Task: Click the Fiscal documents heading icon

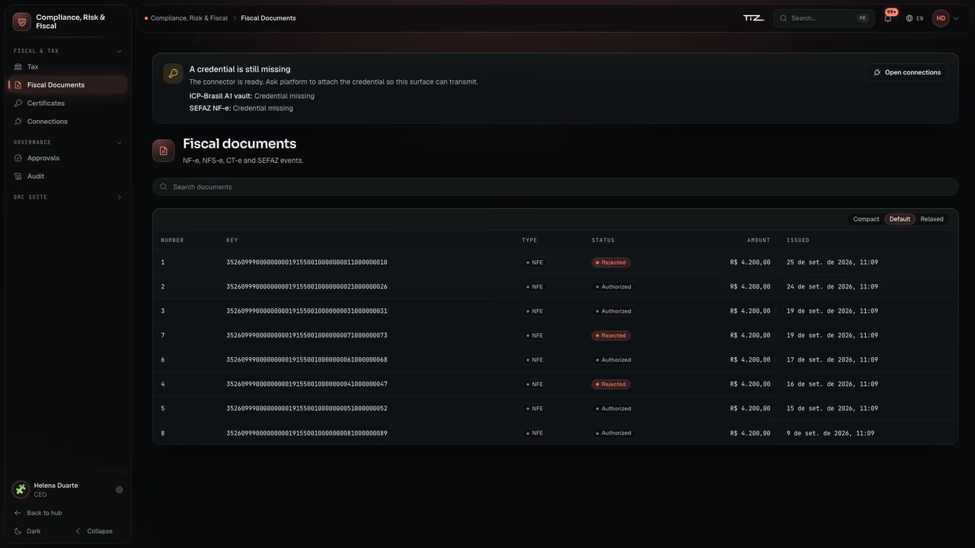Action: coord(163,151)
